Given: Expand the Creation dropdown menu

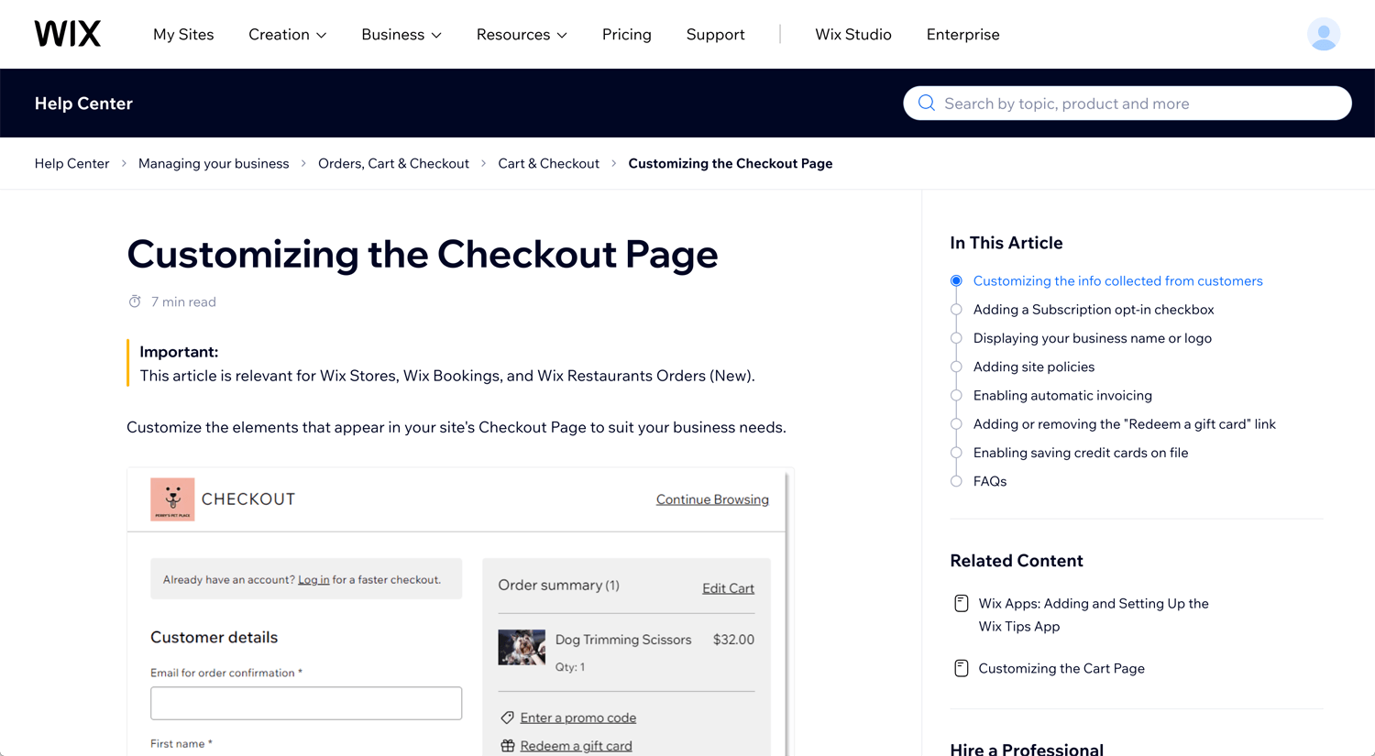Looking at the screenshot, I should click(287, 35).
